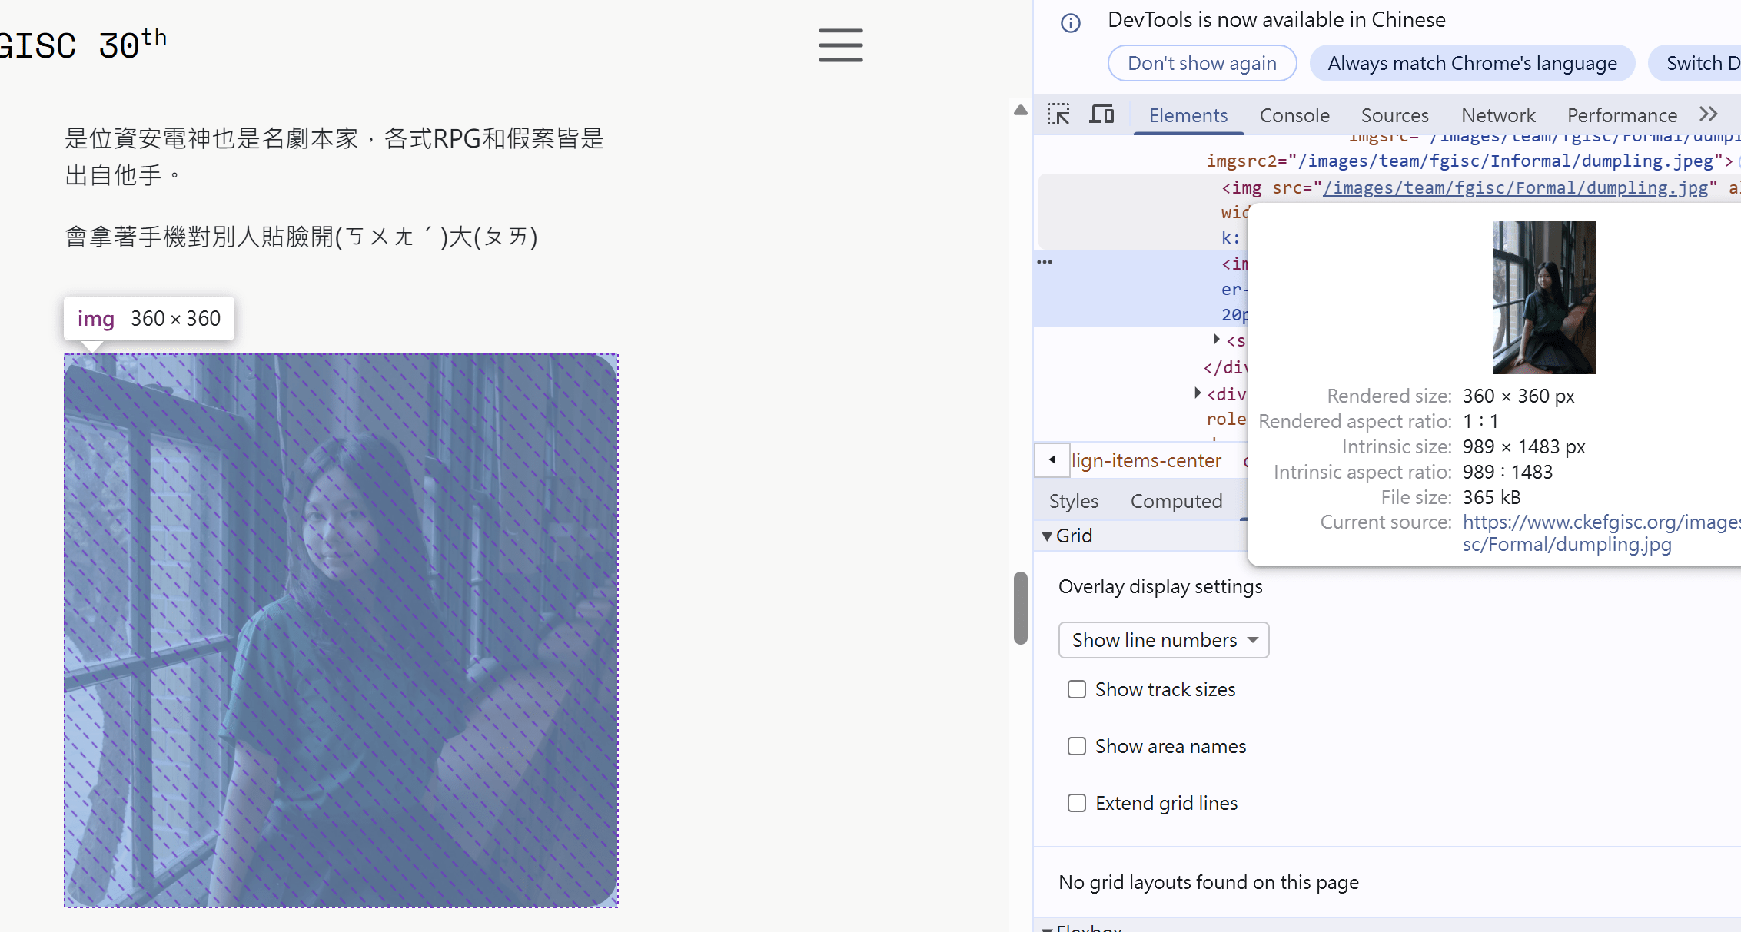The height and width of the screenshot is (932, 1741).
Task: Toggle the device toolbar icon
Action: (x=1101, y=115)
